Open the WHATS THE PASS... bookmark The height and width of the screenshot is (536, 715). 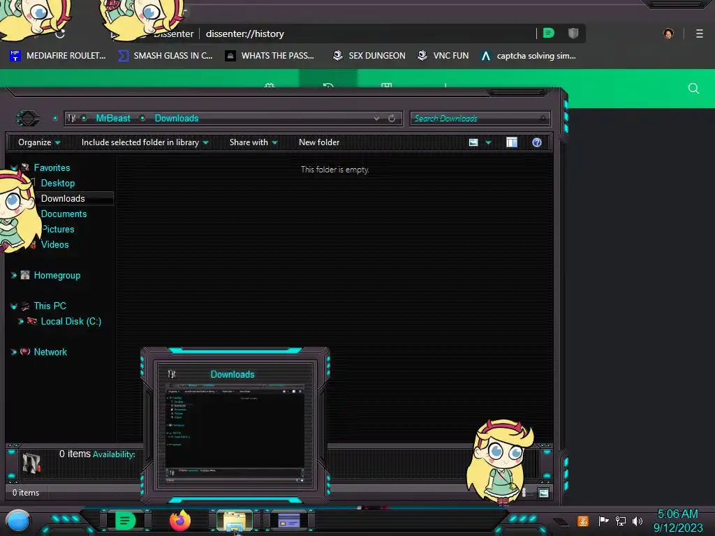[270, 56]
